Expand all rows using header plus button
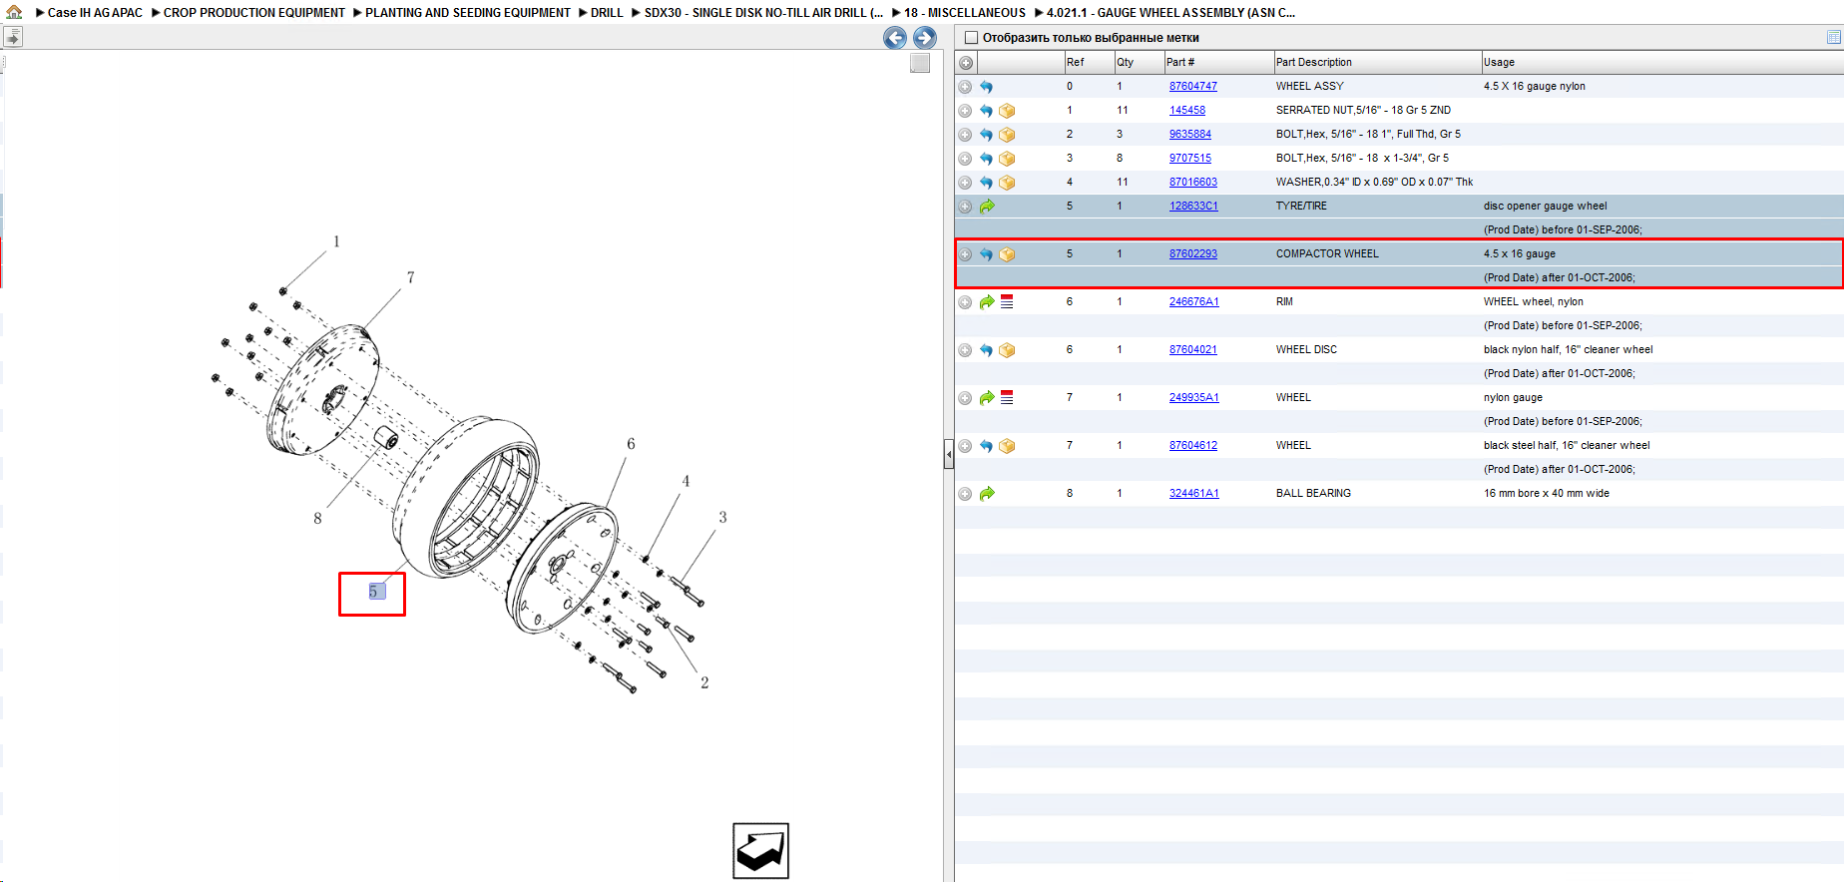The height and width of the screenshot is (882, 1844). (966, 63)
